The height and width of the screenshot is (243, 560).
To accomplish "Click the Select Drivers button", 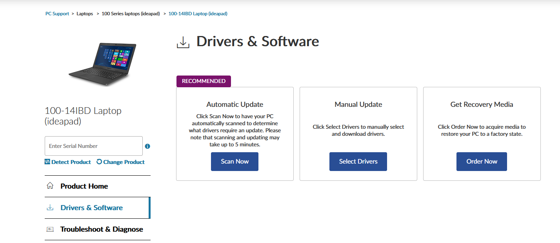I will tap(358, 162).
